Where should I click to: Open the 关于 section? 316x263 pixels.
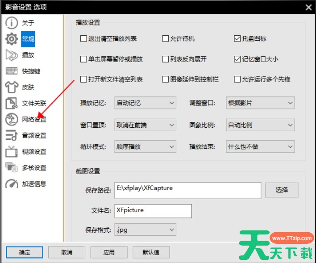pyautogui.click(x=28, y=23)
